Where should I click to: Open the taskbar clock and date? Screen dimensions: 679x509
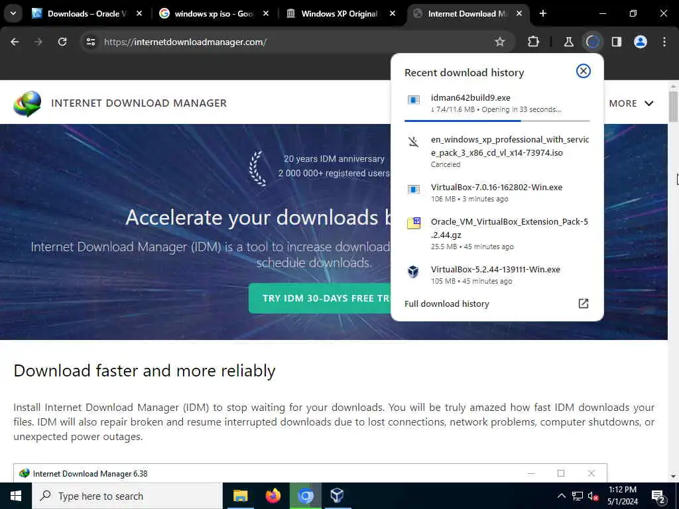623,496
